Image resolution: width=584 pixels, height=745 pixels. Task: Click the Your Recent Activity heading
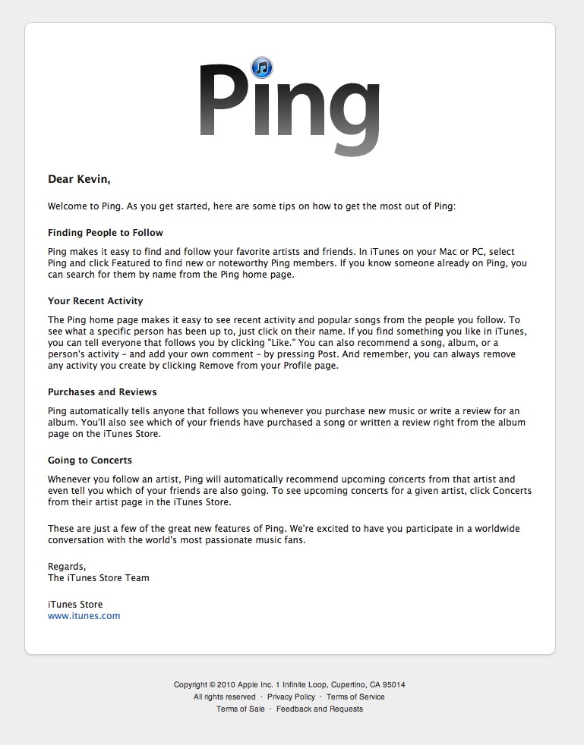tap(95, 300)
